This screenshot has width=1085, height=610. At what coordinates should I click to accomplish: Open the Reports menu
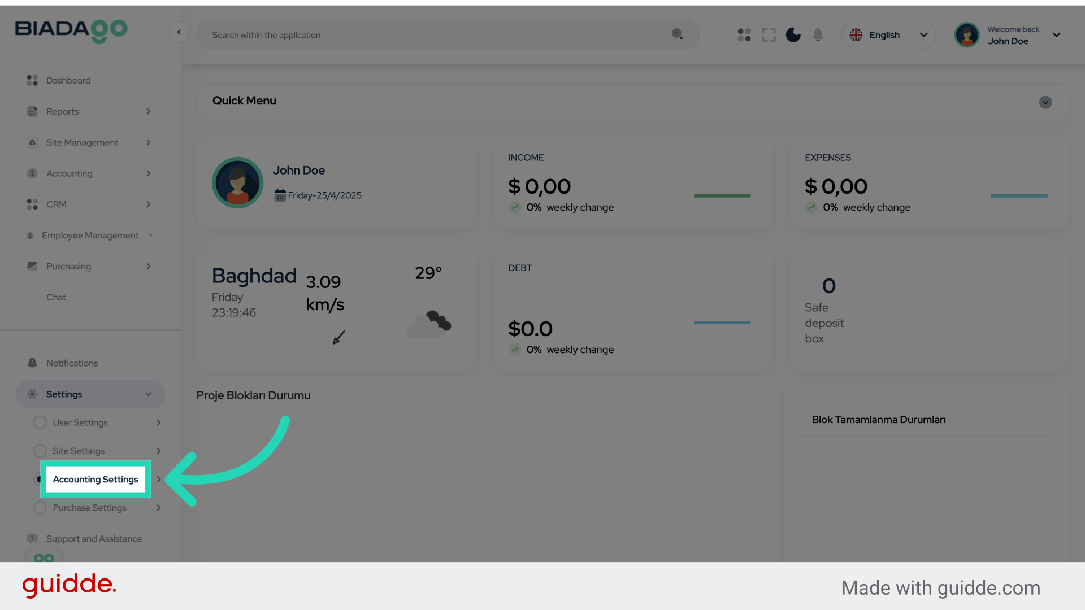click(x=62, y=111)
